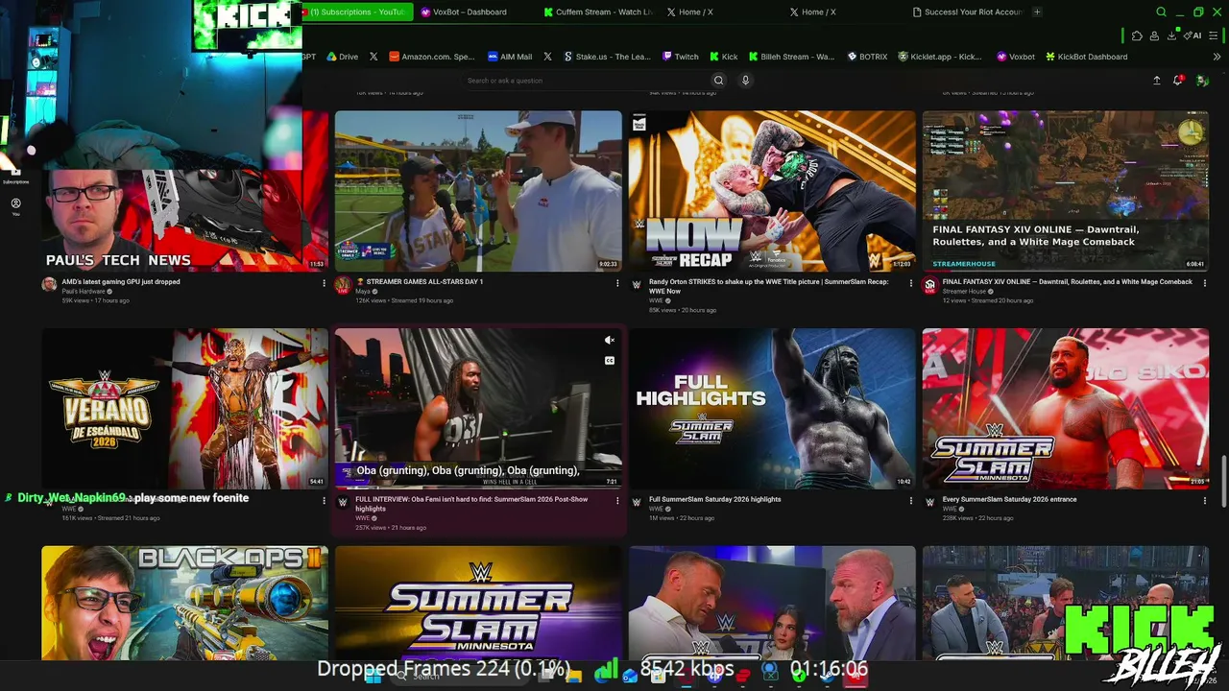Viewport: 1229px width, 691px height.
Task: Open the Twitch bookmark
Action: click(681, 57)
